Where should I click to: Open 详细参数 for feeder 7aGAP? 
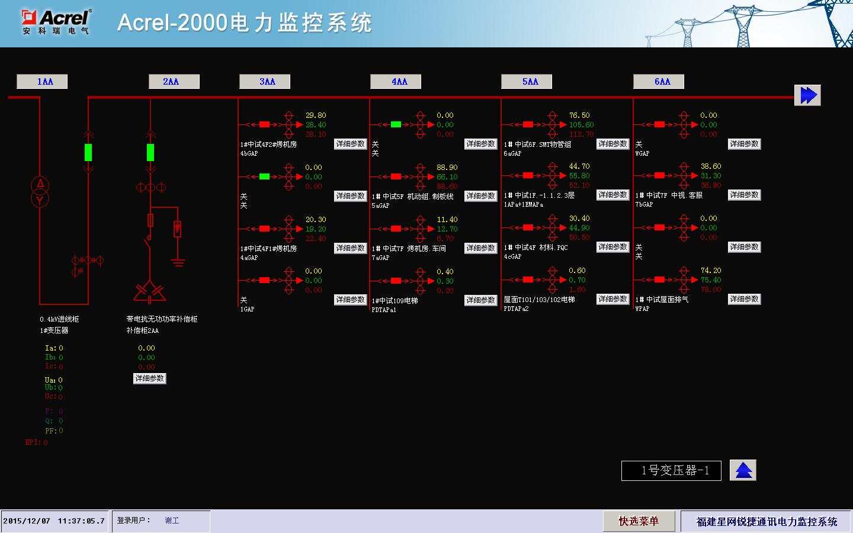481,248
